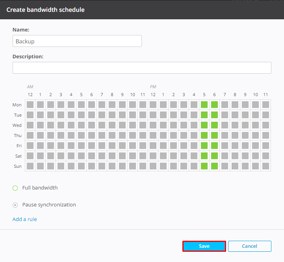Click the 5 PM column header
The height and width of the screenshot is (262, 284).
point(204,95)
